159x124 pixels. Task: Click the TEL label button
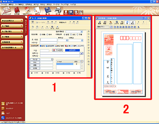coord(35,59)
